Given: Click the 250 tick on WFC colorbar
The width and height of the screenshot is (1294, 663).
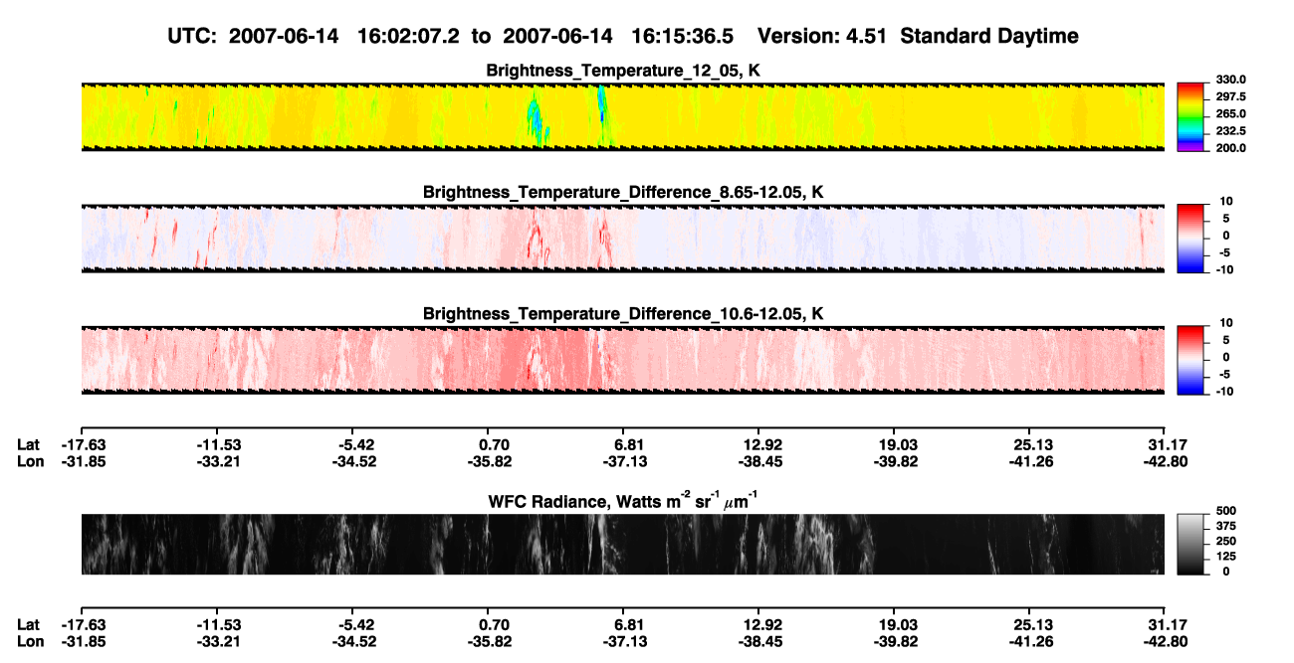Looking at the screenshot, I should coord(1225,541).
